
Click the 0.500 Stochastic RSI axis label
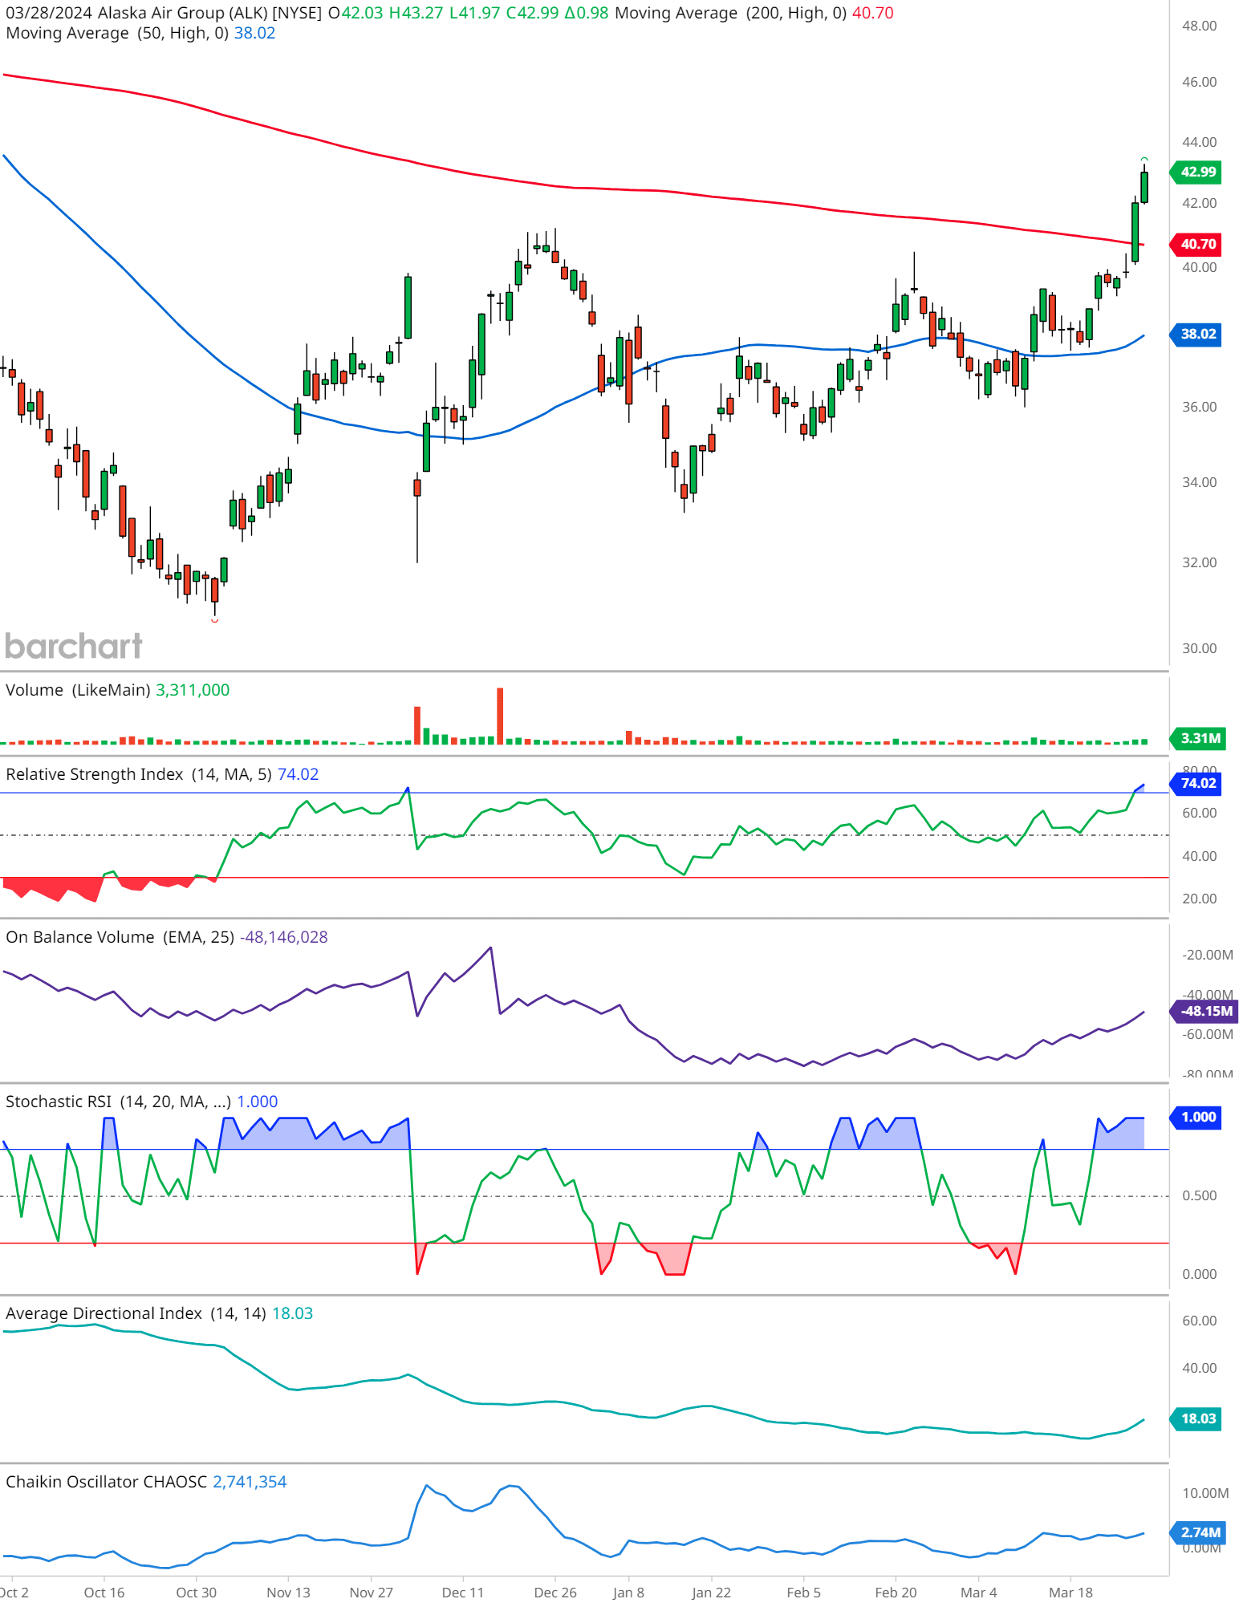(x=1199, y=1195)
